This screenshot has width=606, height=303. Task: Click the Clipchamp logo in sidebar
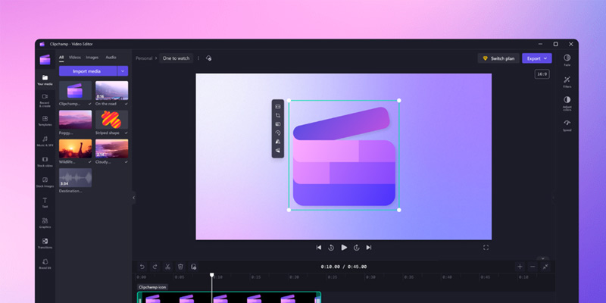tap(45, 60)
